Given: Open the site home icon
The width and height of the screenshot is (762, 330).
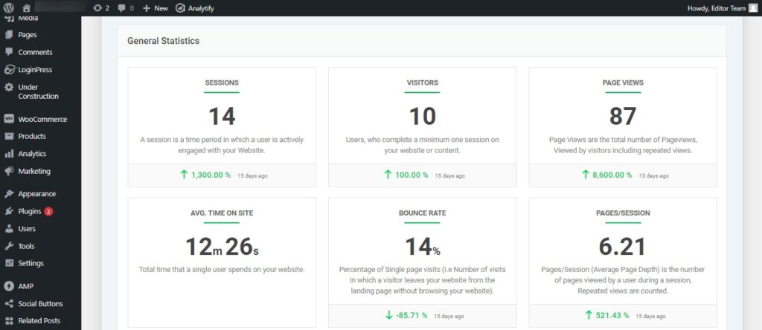Looking at the screenshot, I should coord(26,8).
